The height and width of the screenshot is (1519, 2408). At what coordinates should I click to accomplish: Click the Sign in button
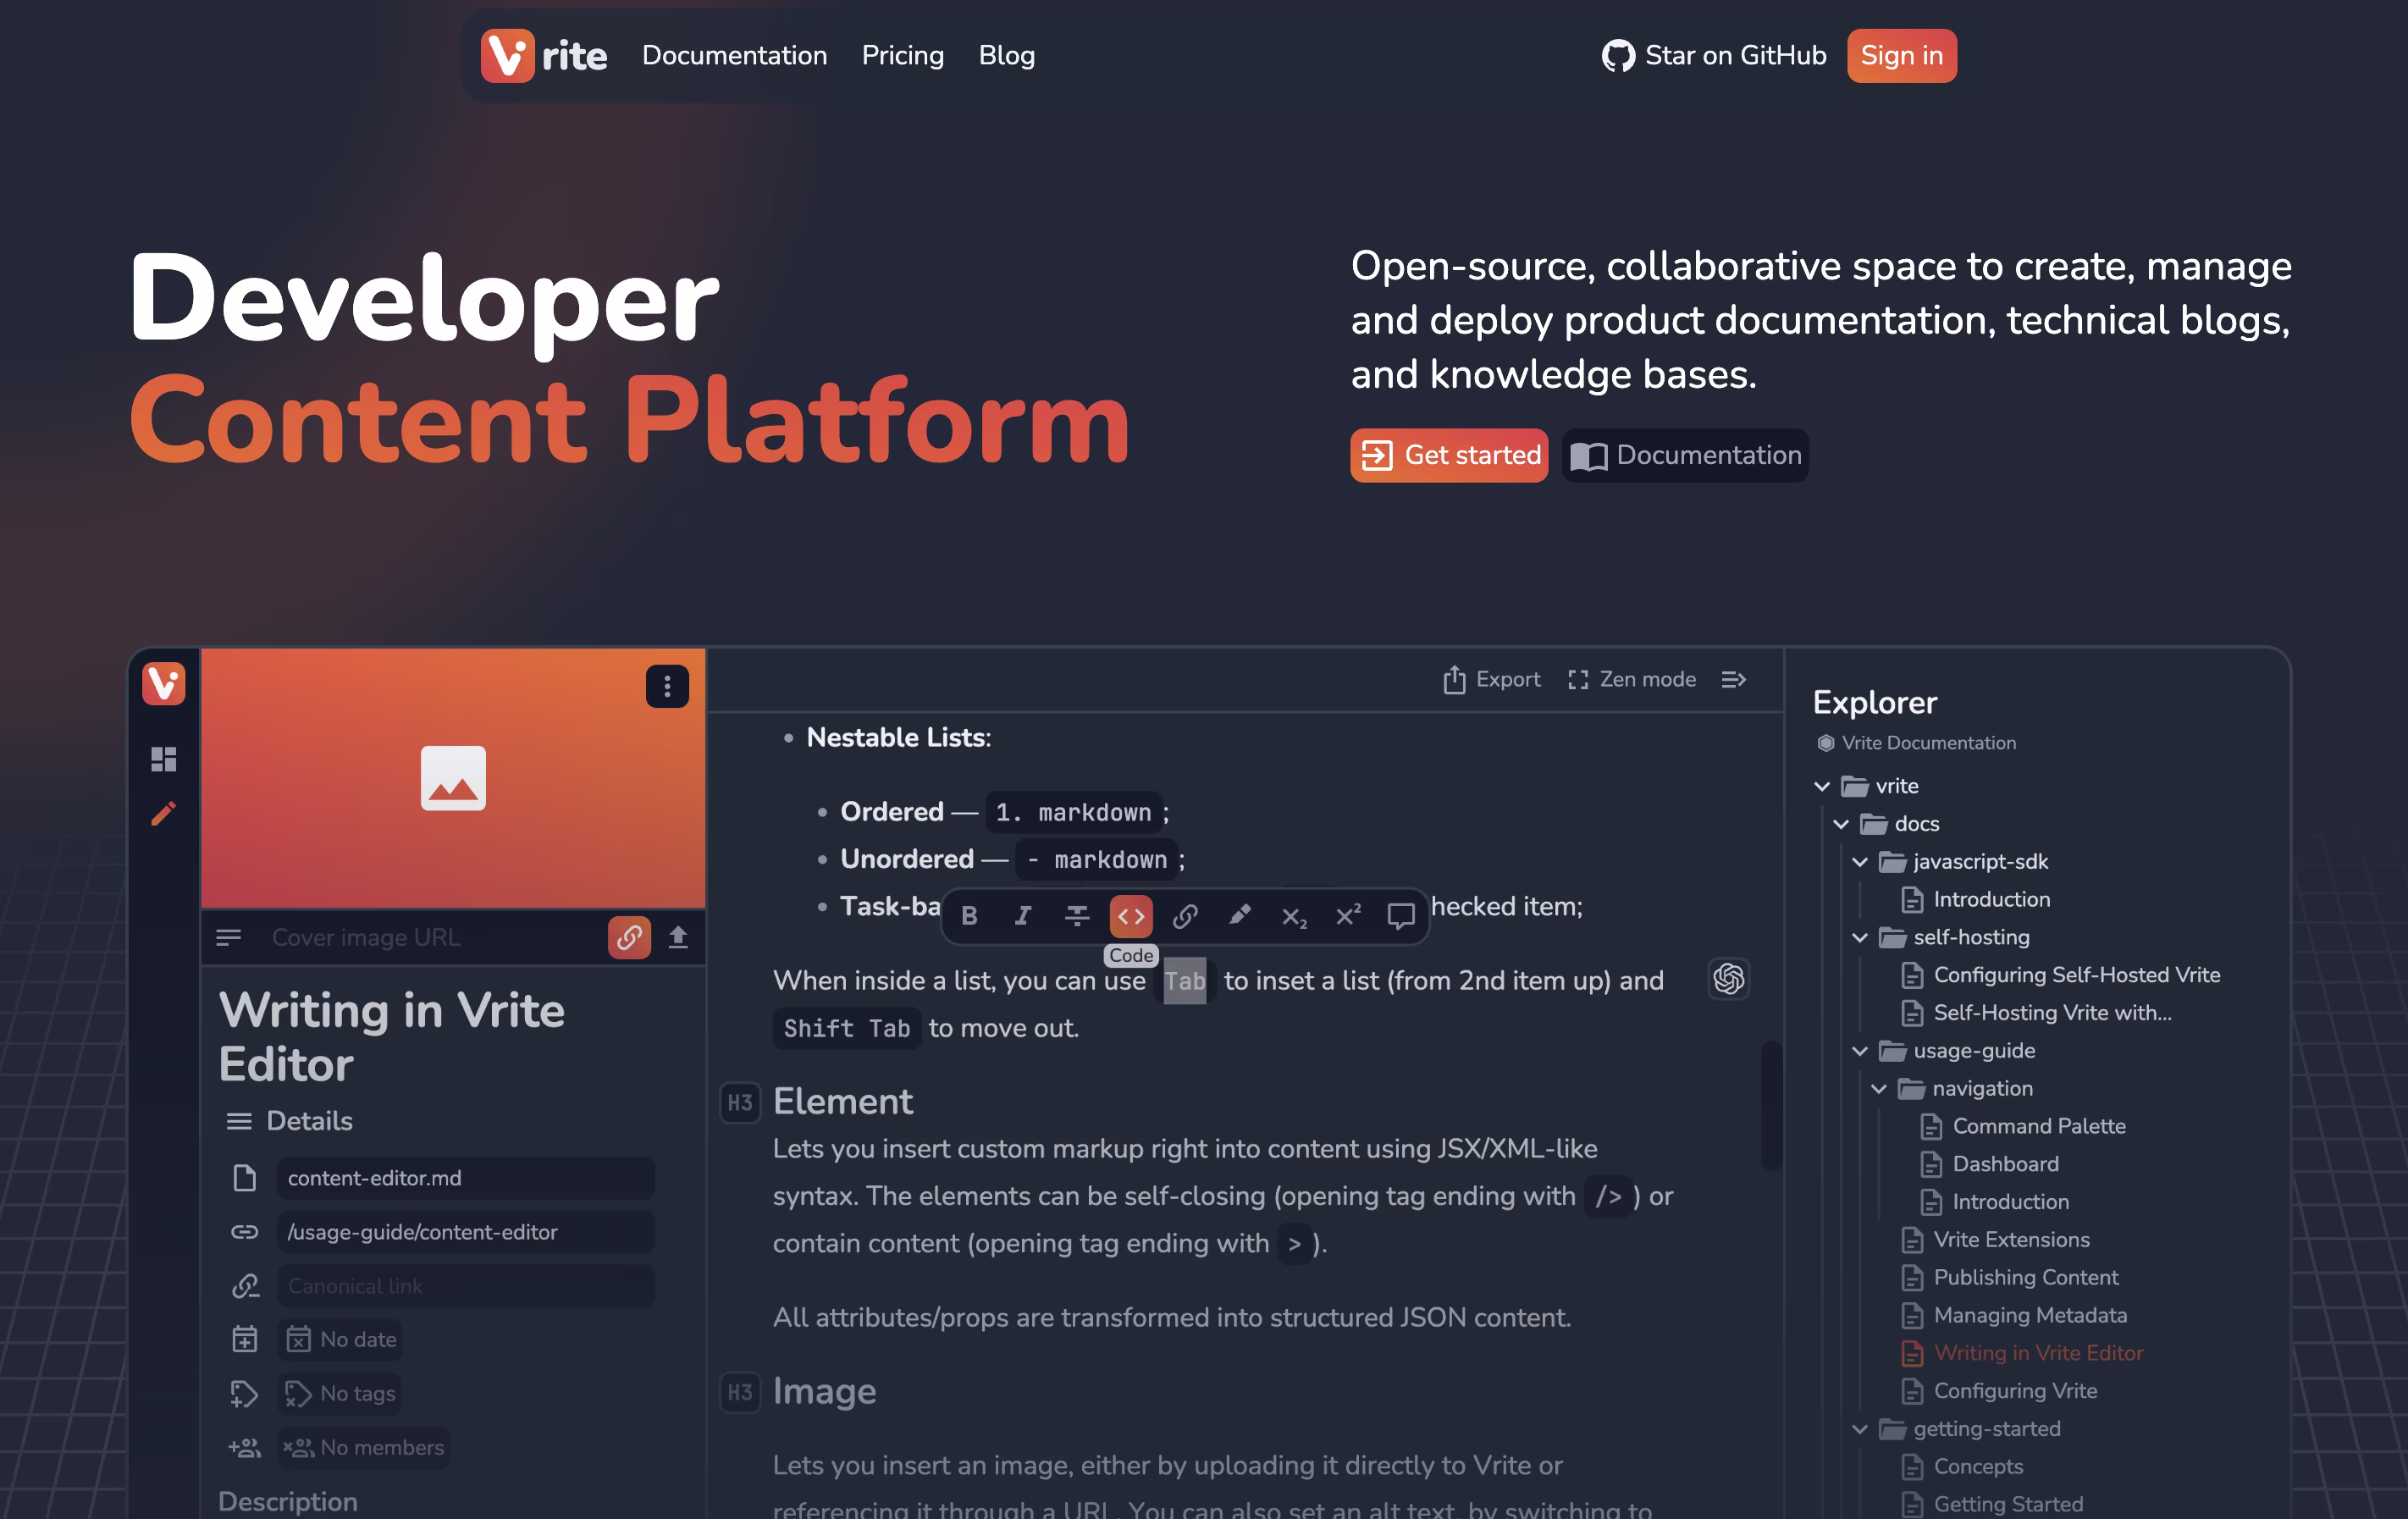tap(1902, 55)
